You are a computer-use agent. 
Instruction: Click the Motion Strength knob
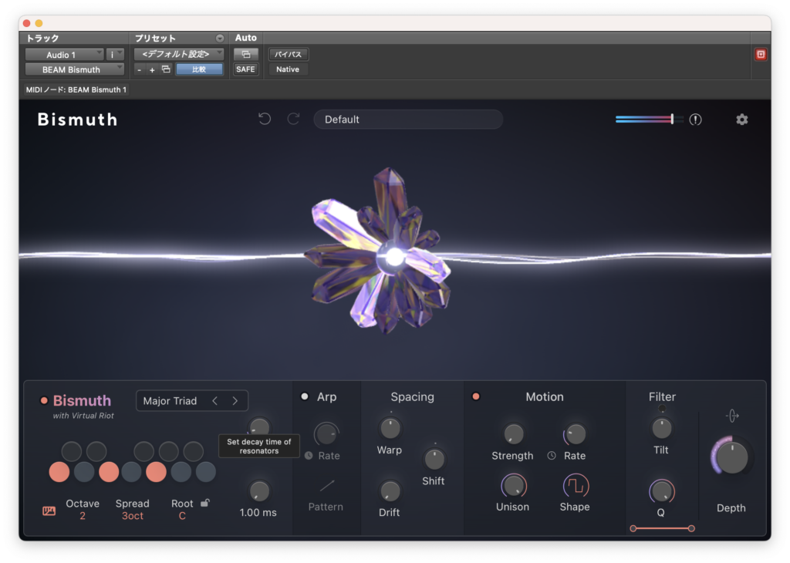point(513,434)
